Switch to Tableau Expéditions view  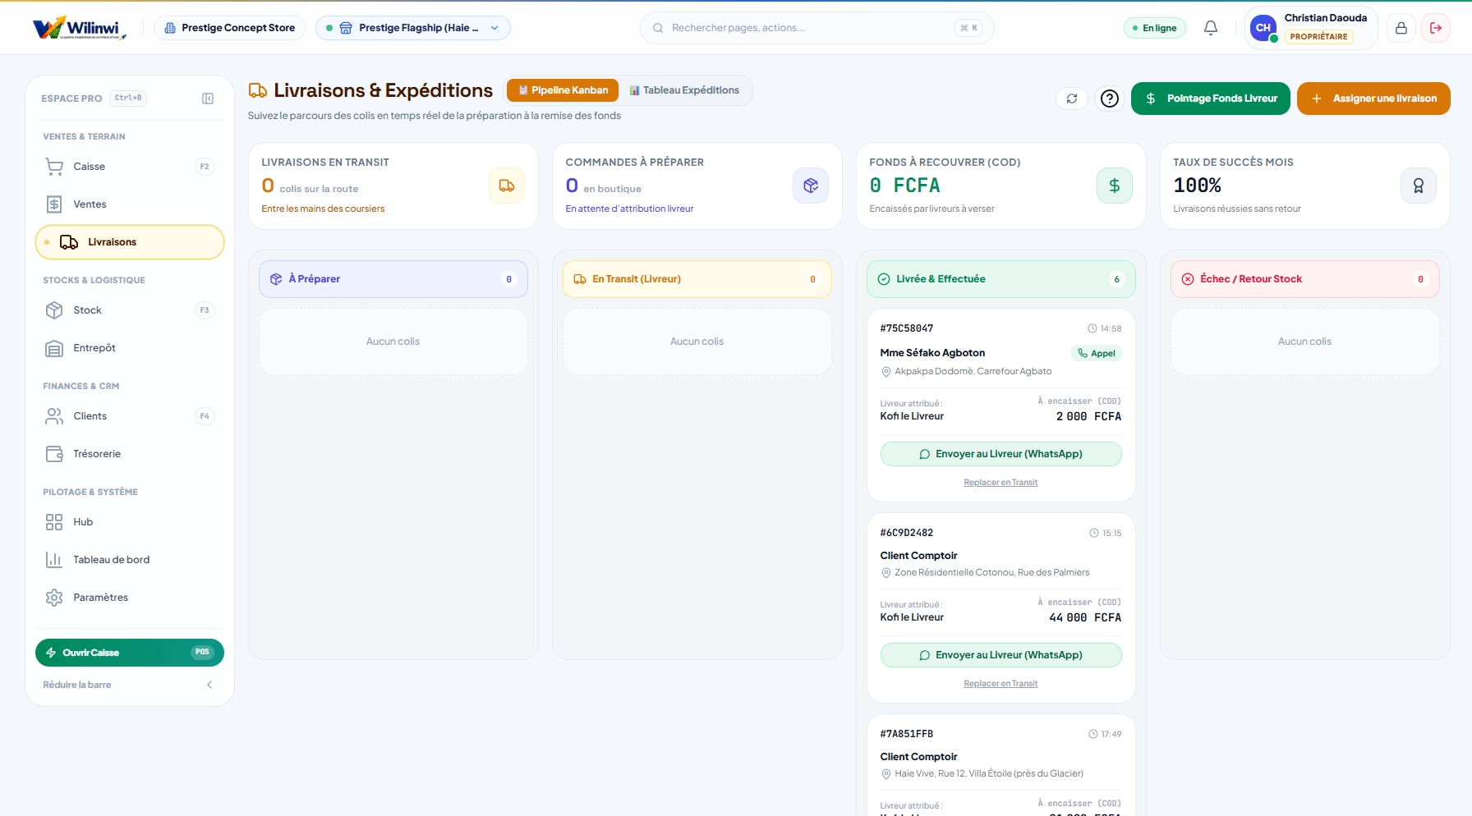(x=684, y=90)
